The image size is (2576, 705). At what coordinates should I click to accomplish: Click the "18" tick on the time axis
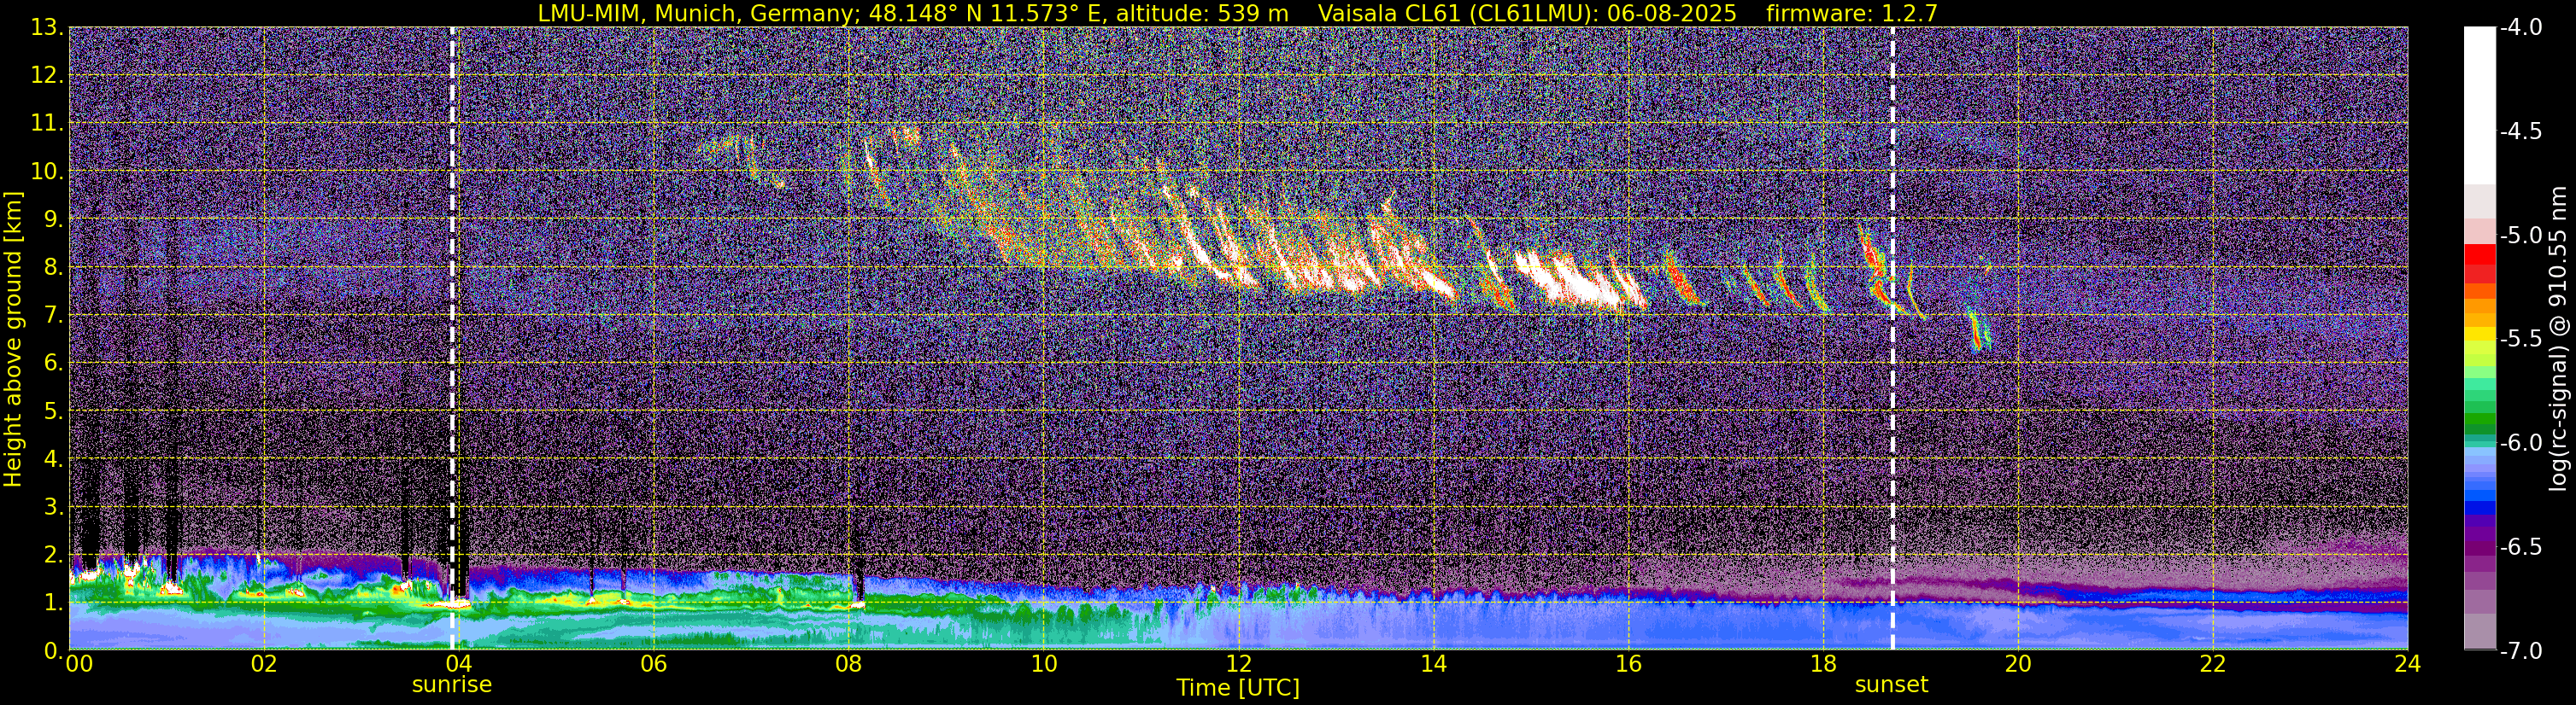pyautogui.click(x=1823, y=665)
